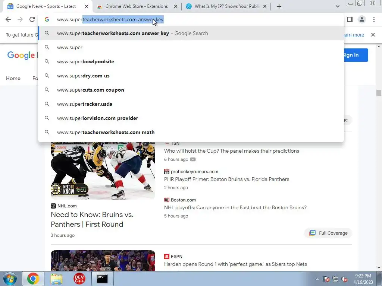Image resolution: width=382 pixels, height=286 pixels.
Task: Open the Sixers game thumbnail
Action: point(103,261)
